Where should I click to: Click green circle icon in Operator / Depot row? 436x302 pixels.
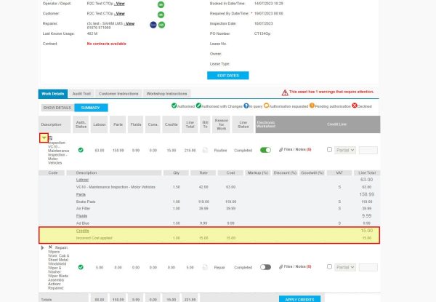coord(161,4)
